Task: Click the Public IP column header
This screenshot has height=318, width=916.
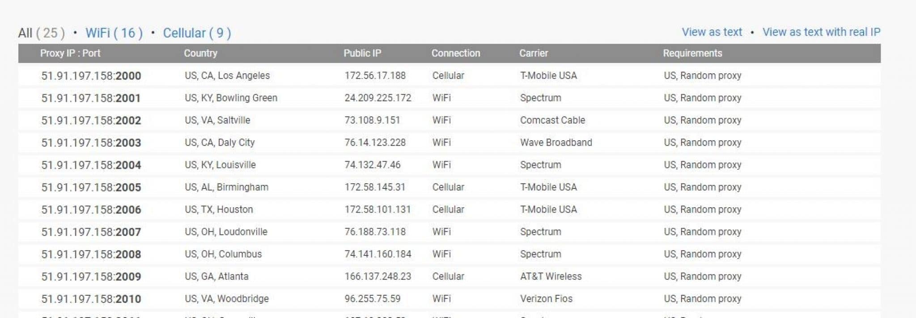Action: coord(362,53)
